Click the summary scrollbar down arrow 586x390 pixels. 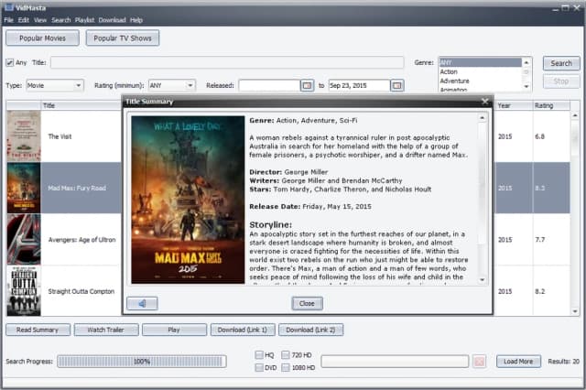483,280
